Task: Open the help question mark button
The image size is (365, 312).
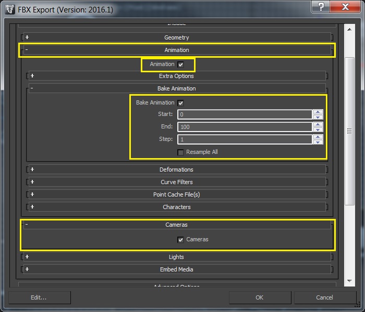Action: [x=321, y=6]
